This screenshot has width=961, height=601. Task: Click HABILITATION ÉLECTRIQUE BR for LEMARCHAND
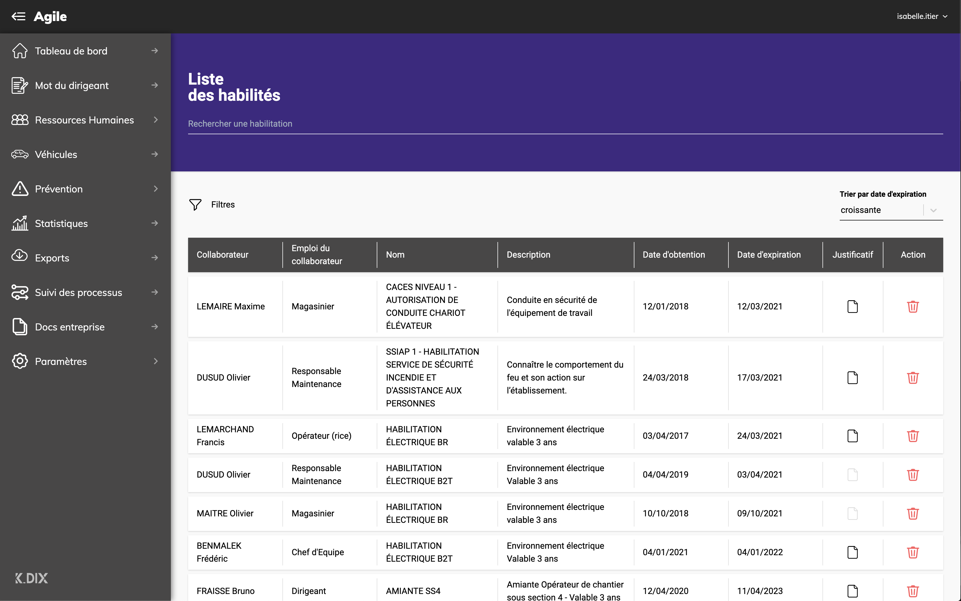point(417,436)
